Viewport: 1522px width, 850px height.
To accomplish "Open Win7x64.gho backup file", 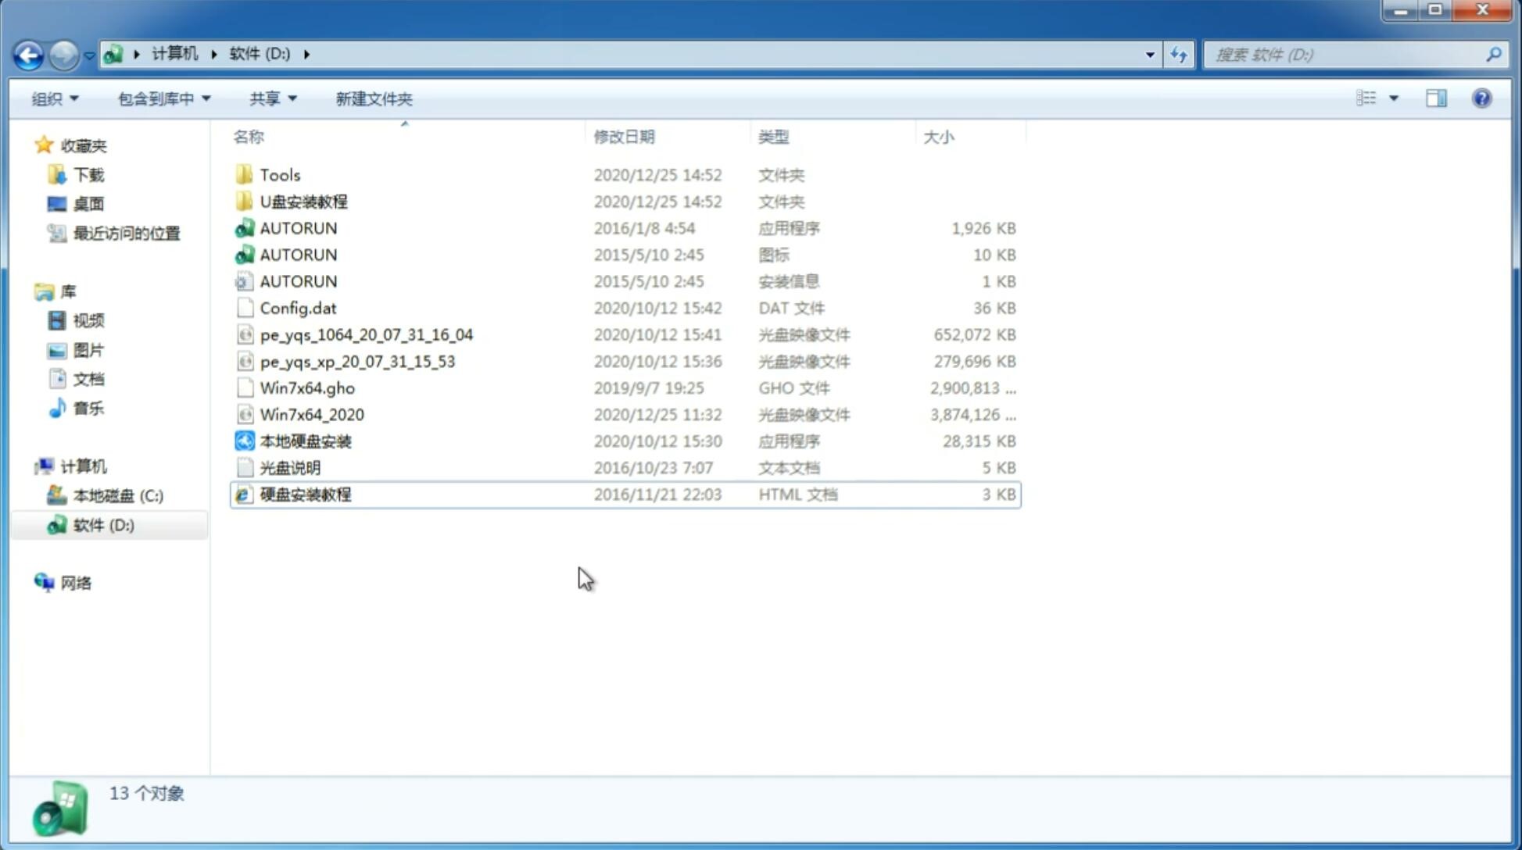I will (308, 387).
